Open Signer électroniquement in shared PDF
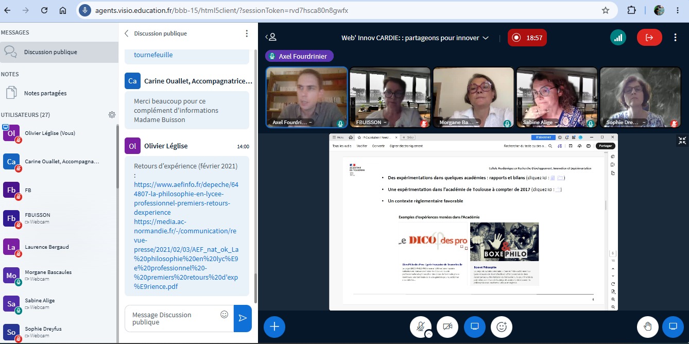 406,146
